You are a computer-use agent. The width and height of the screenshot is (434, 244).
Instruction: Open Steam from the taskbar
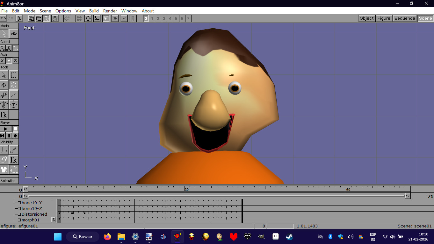290,237
